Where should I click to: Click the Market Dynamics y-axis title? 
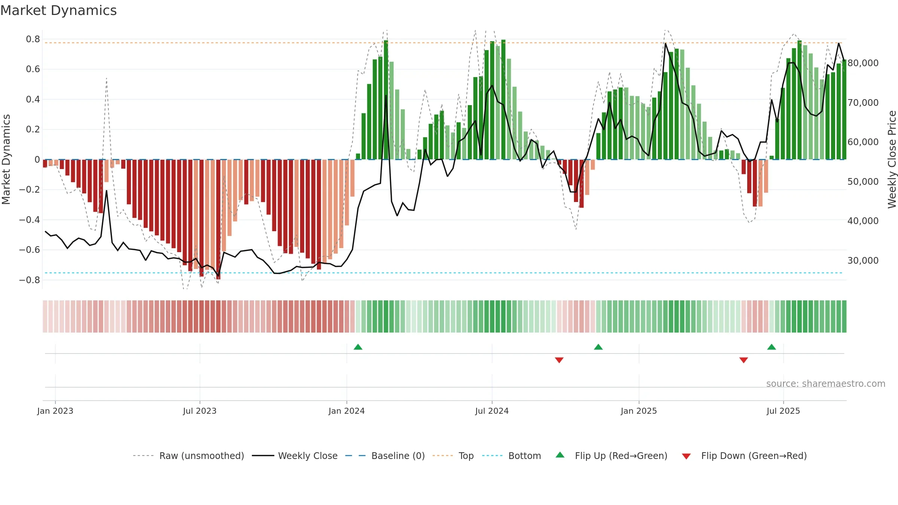(x=6, y=159)
